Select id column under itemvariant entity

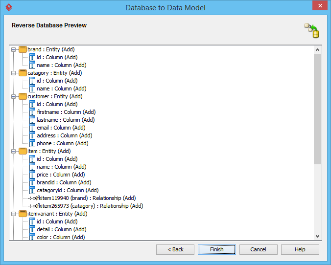click(x=57, y=221)
